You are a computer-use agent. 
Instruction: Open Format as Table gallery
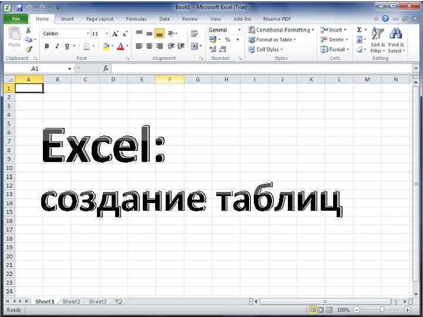[272, 40]
